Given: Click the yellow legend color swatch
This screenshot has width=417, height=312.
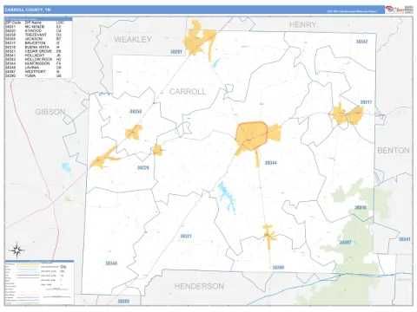Looking at the screenshot, I should (28, 264).
